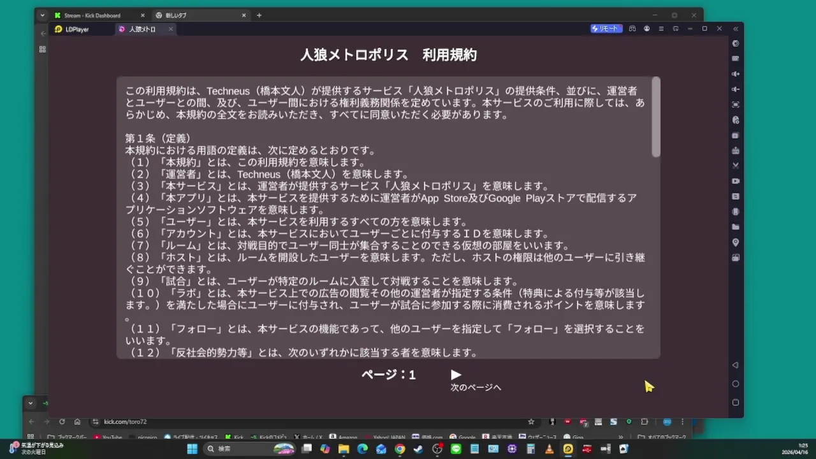Open the Windows Start menu
Image resolution: width=816 pixels, height=459 pixels.
click(192, 449)
